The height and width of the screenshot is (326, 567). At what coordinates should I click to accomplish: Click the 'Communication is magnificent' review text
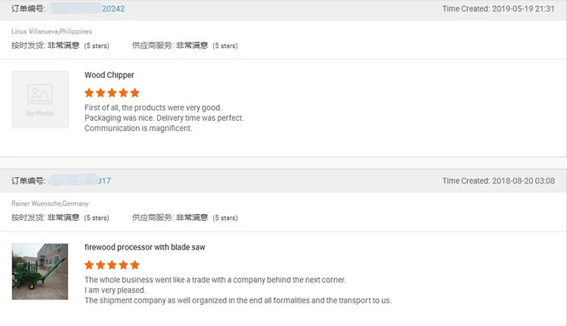(138, 129)
